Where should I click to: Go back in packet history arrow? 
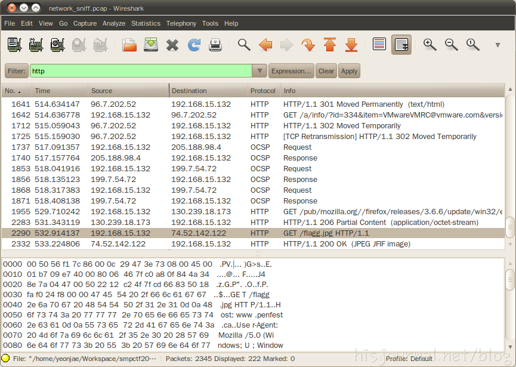[x=265, y=45]
